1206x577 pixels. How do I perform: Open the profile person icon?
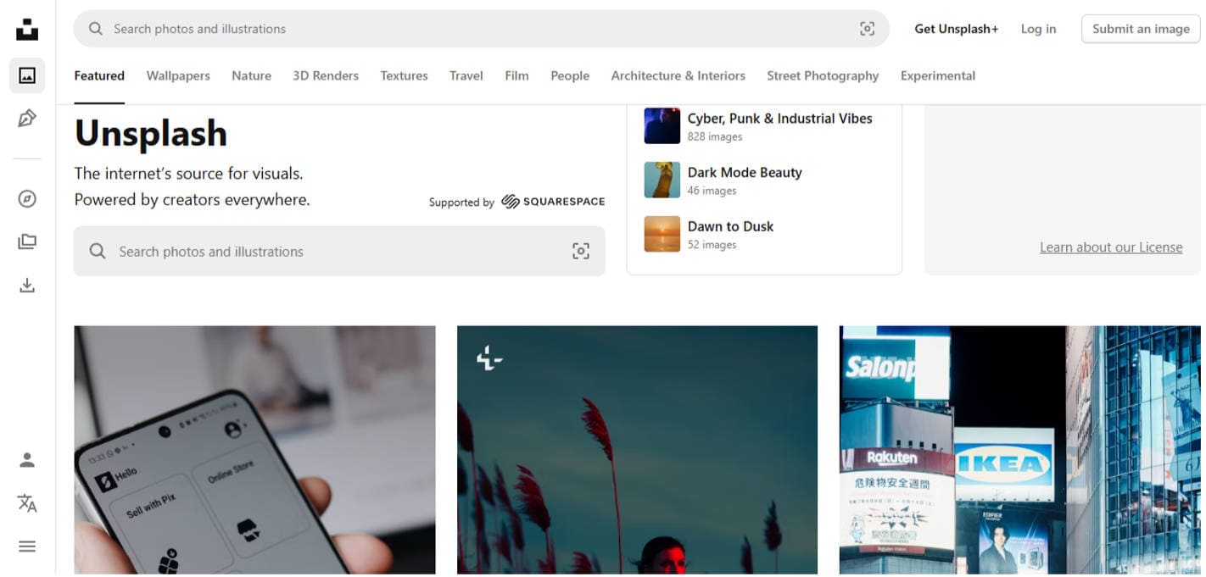(x=27, y=460)
